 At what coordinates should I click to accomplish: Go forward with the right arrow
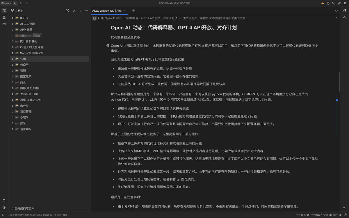[x=26, y=3]
